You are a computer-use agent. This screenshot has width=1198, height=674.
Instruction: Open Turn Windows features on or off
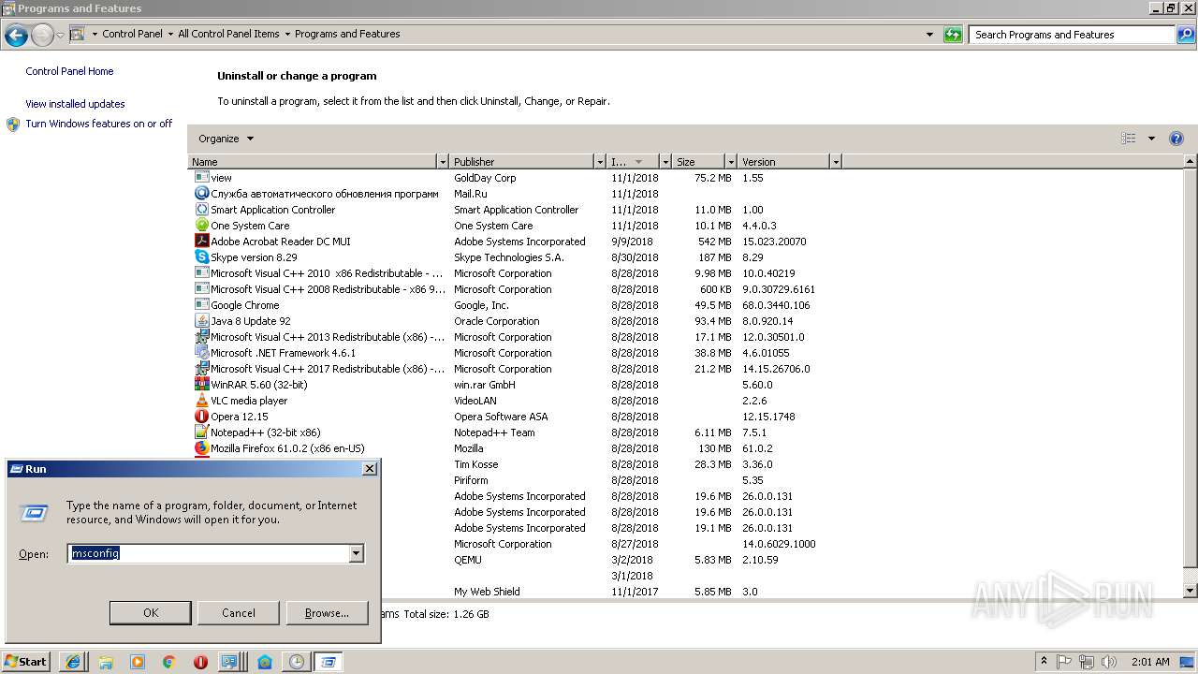tap(99, 124)
